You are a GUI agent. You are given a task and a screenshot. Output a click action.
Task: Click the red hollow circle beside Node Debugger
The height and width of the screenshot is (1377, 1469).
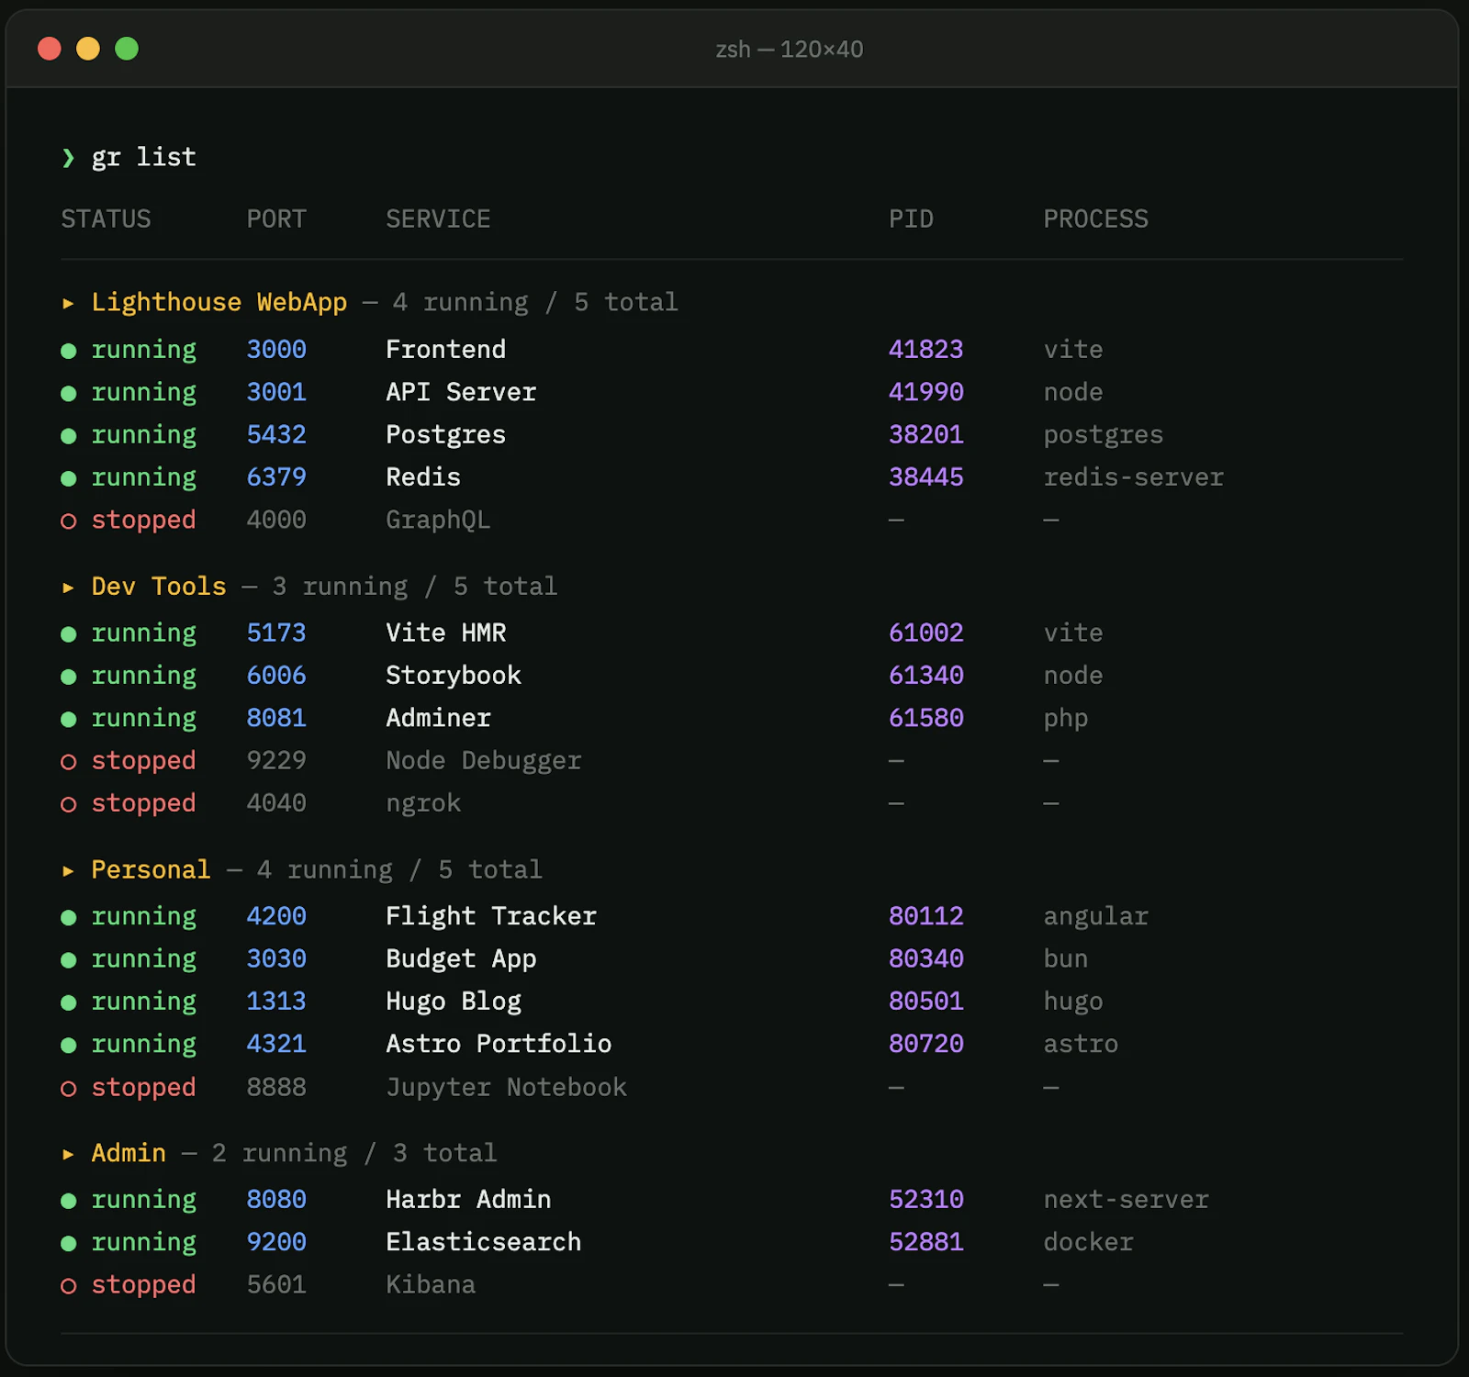(68, 762)
